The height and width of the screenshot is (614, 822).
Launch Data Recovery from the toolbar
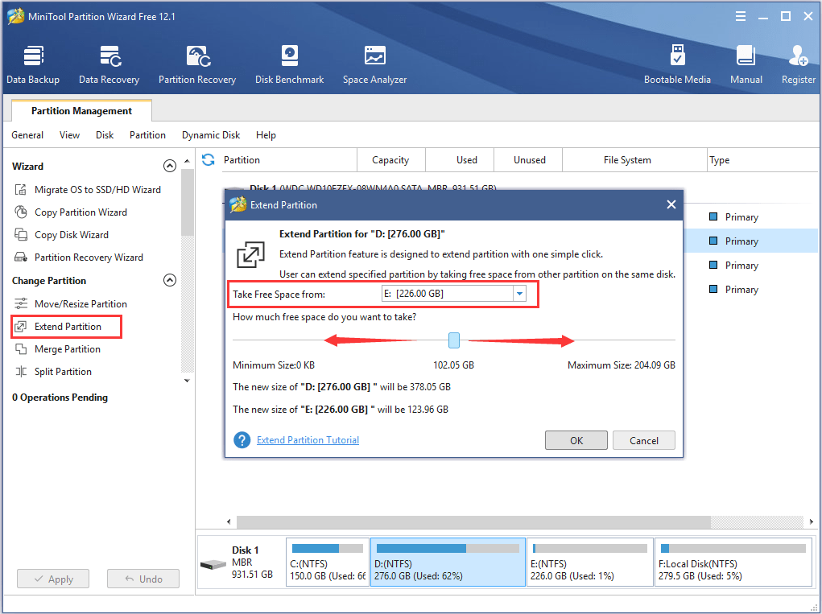point(109,65)
